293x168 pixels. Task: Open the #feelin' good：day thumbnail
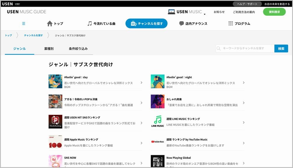55,81
